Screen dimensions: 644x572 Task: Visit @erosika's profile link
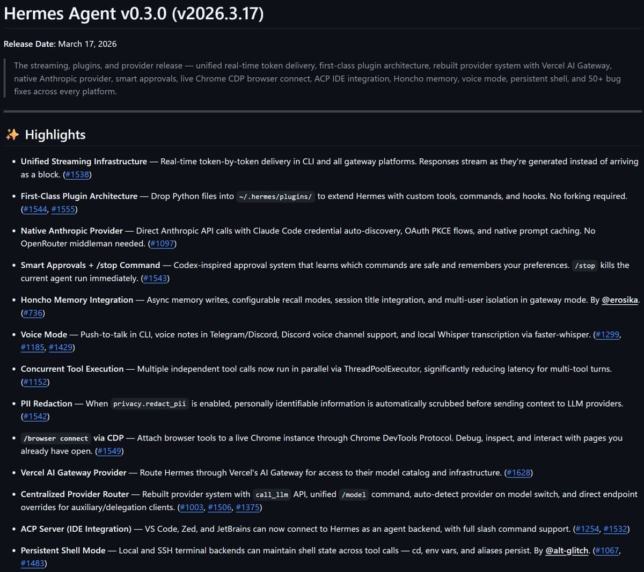click(620, 300)
